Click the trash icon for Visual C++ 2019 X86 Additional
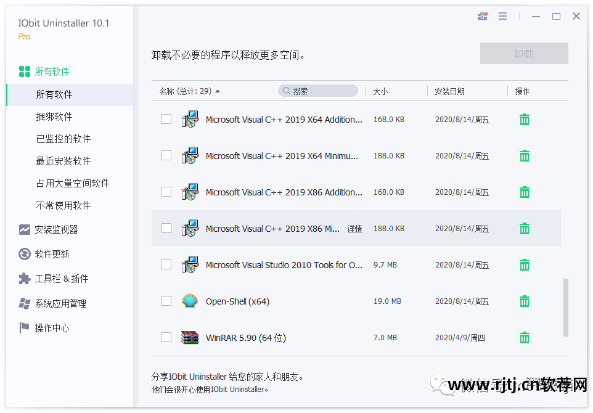The width and height of the screenshot is (593, 413). click(524, 192)
